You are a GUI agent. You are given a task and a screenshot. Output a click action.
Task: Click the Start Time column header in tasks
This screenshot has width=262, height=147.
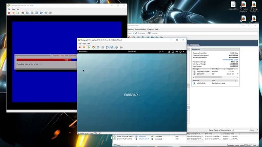tap(212, 134)
